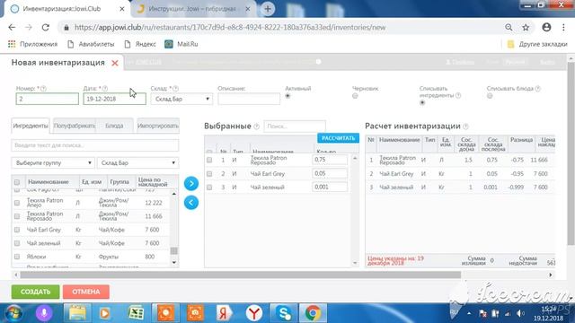Check the Текила Patron Anejo row
575x323 pixels.
tap(17, 203)
